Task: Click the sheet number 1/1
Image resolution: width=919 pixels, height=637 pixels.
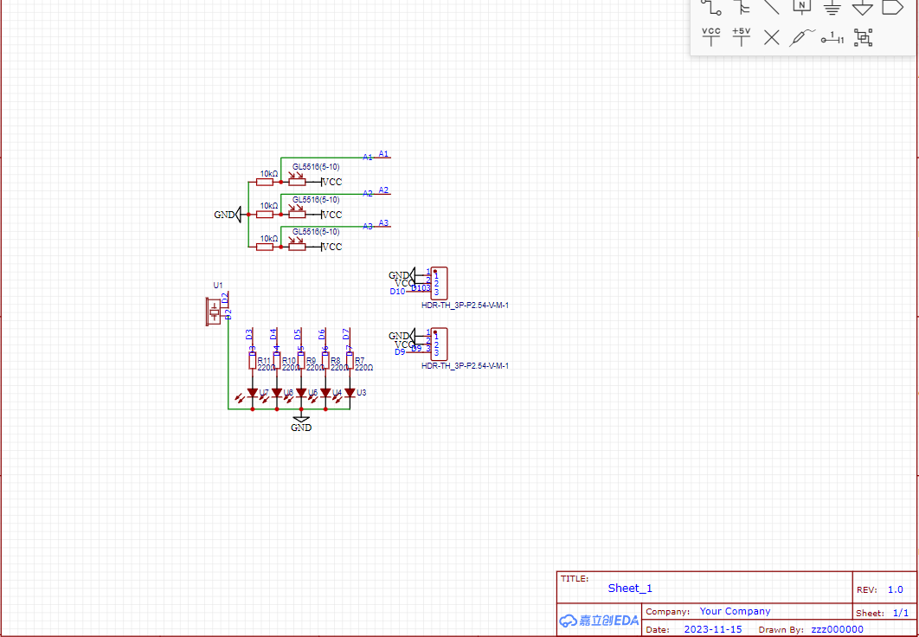Action: coord(901,613)
